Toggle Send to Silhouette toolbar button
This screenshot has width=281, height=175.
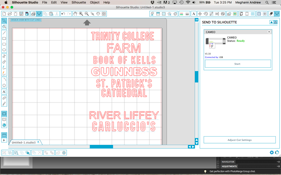(277, 14)
